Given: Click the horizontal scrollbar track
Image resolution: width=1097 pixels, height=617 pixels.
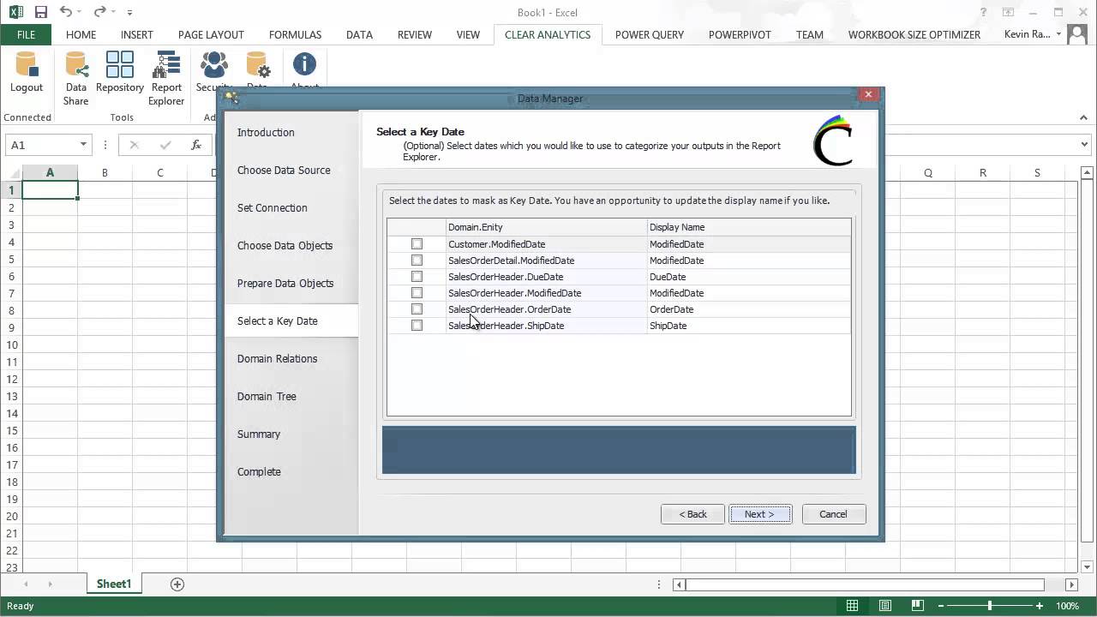Looking at the screenshot, I should pos(866,584).
